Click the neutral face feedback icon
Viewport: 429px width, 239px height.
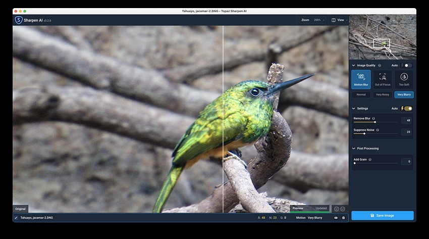(x=343, y=209)
